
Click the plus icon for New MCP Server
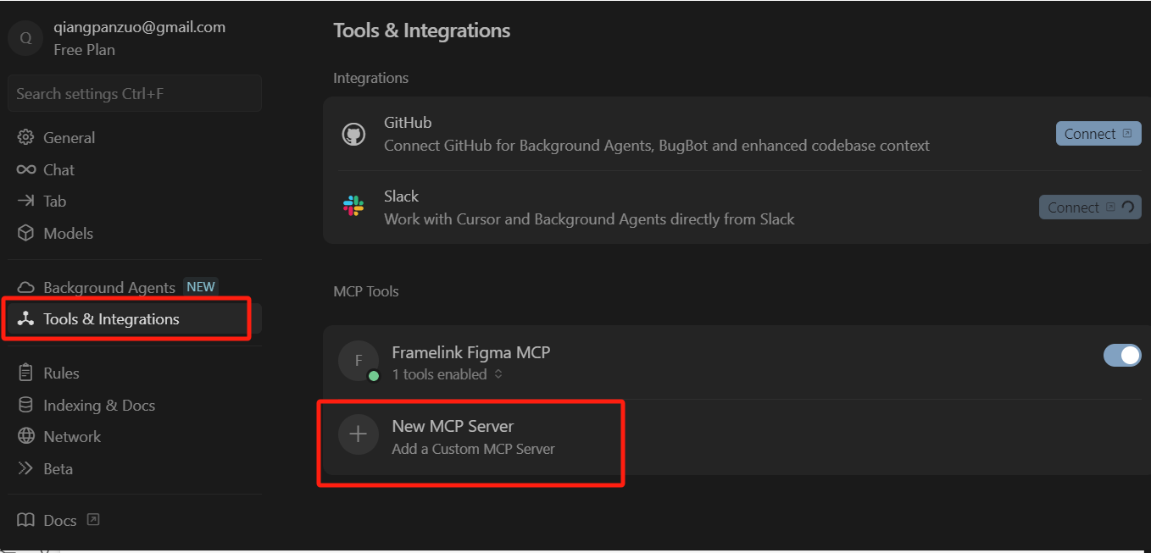[x=359, y=434]
